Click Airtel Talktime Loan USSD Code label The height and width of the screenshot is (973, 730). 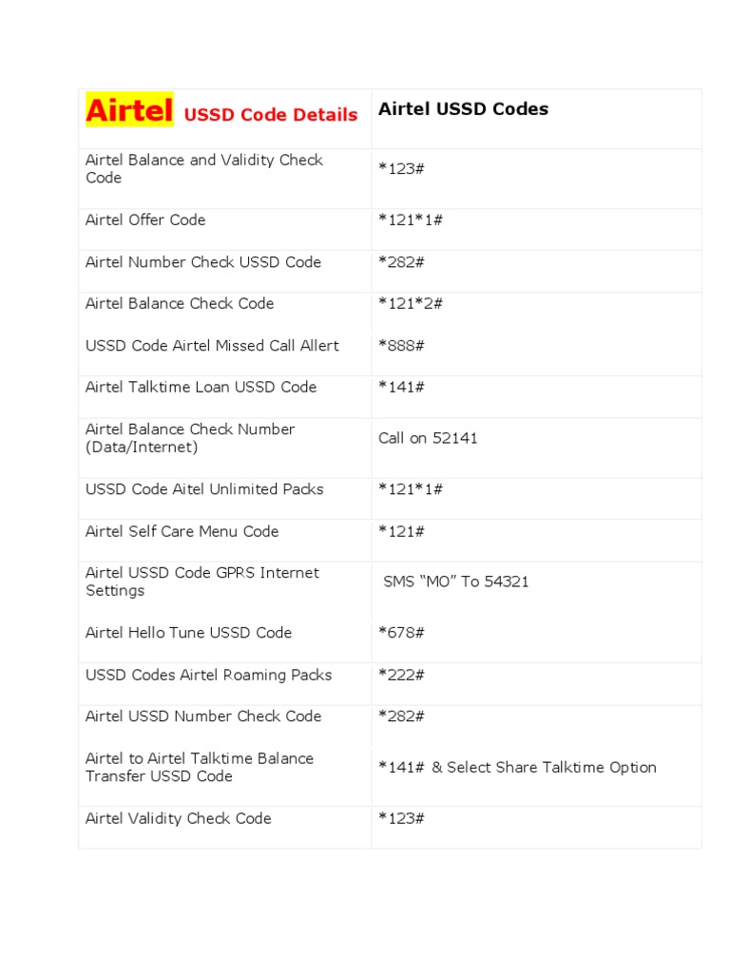[x=201, y=388]
